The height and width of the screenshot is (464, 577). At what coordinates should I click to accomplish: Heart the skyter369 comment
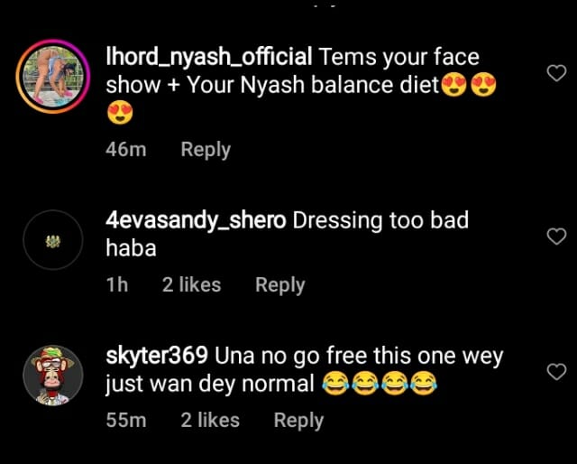click(x=557, y=372)
